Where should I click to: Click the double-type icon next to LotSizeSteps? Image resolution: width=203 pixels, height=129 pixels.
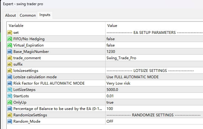click(x=9, y=89)
